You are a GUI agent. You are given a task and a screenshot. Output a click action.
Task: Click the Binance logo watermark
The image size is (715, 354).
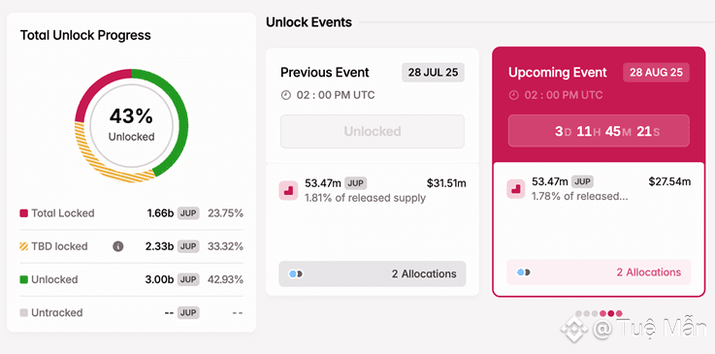(x=573, y=330)
